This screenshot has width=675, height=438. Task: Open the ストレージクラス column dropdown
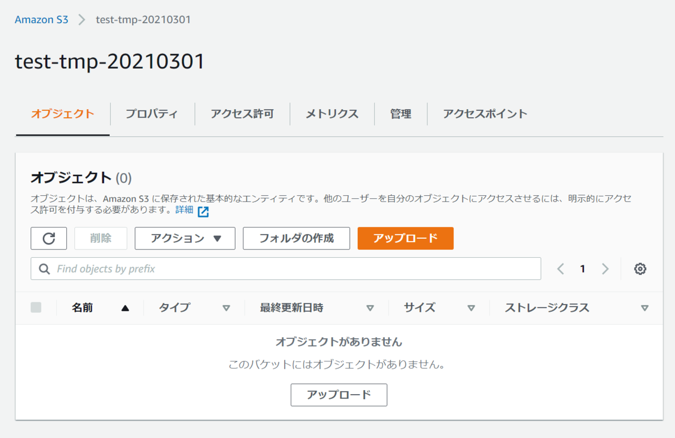645,308
